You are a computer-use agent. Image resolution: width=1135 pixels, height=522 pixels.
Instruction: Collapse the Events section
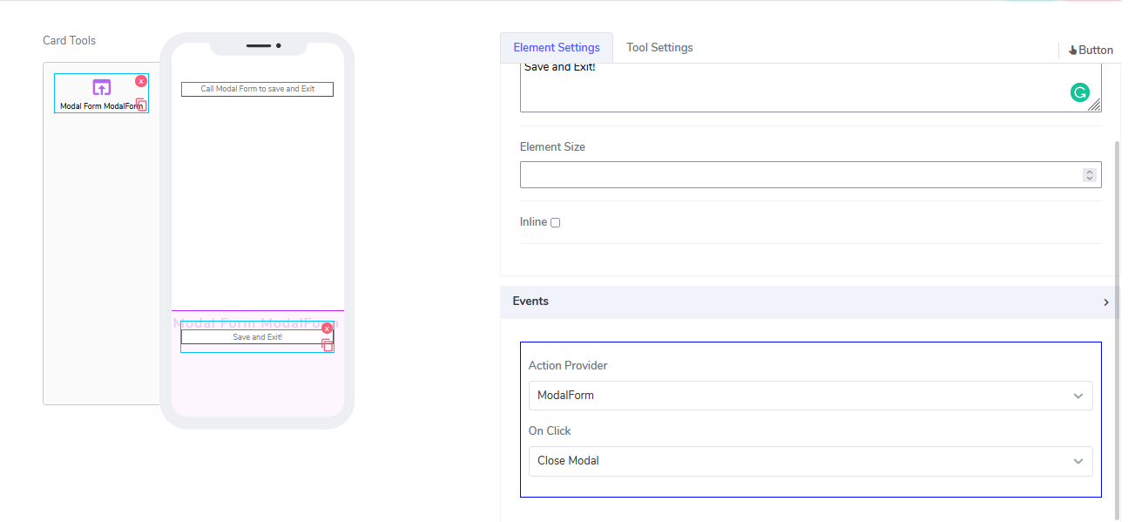tap(1105, 302)
